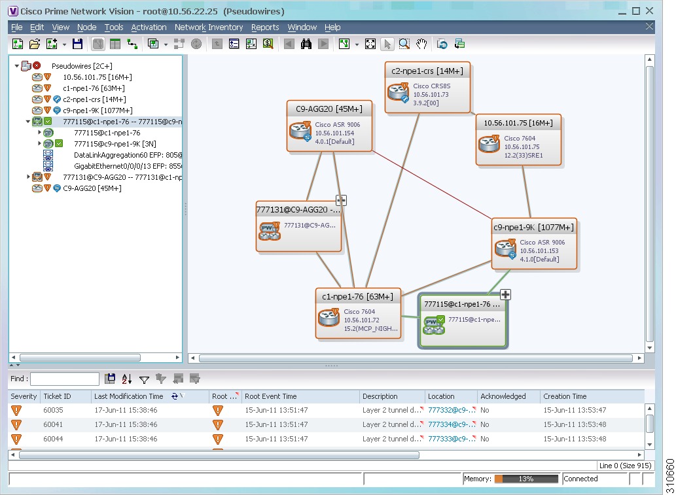Expand the 777131@C9-AGG20 aggregation corner button
Screen dimensions: 676x495
tap(341, 200)
